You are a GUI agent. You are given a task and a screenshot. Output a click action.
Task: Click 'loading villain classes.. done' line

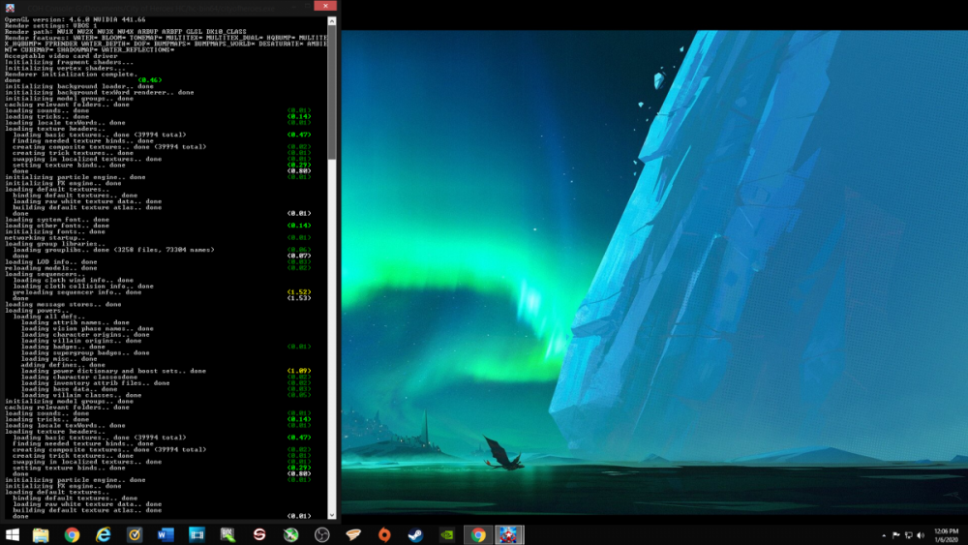point(81,395)
